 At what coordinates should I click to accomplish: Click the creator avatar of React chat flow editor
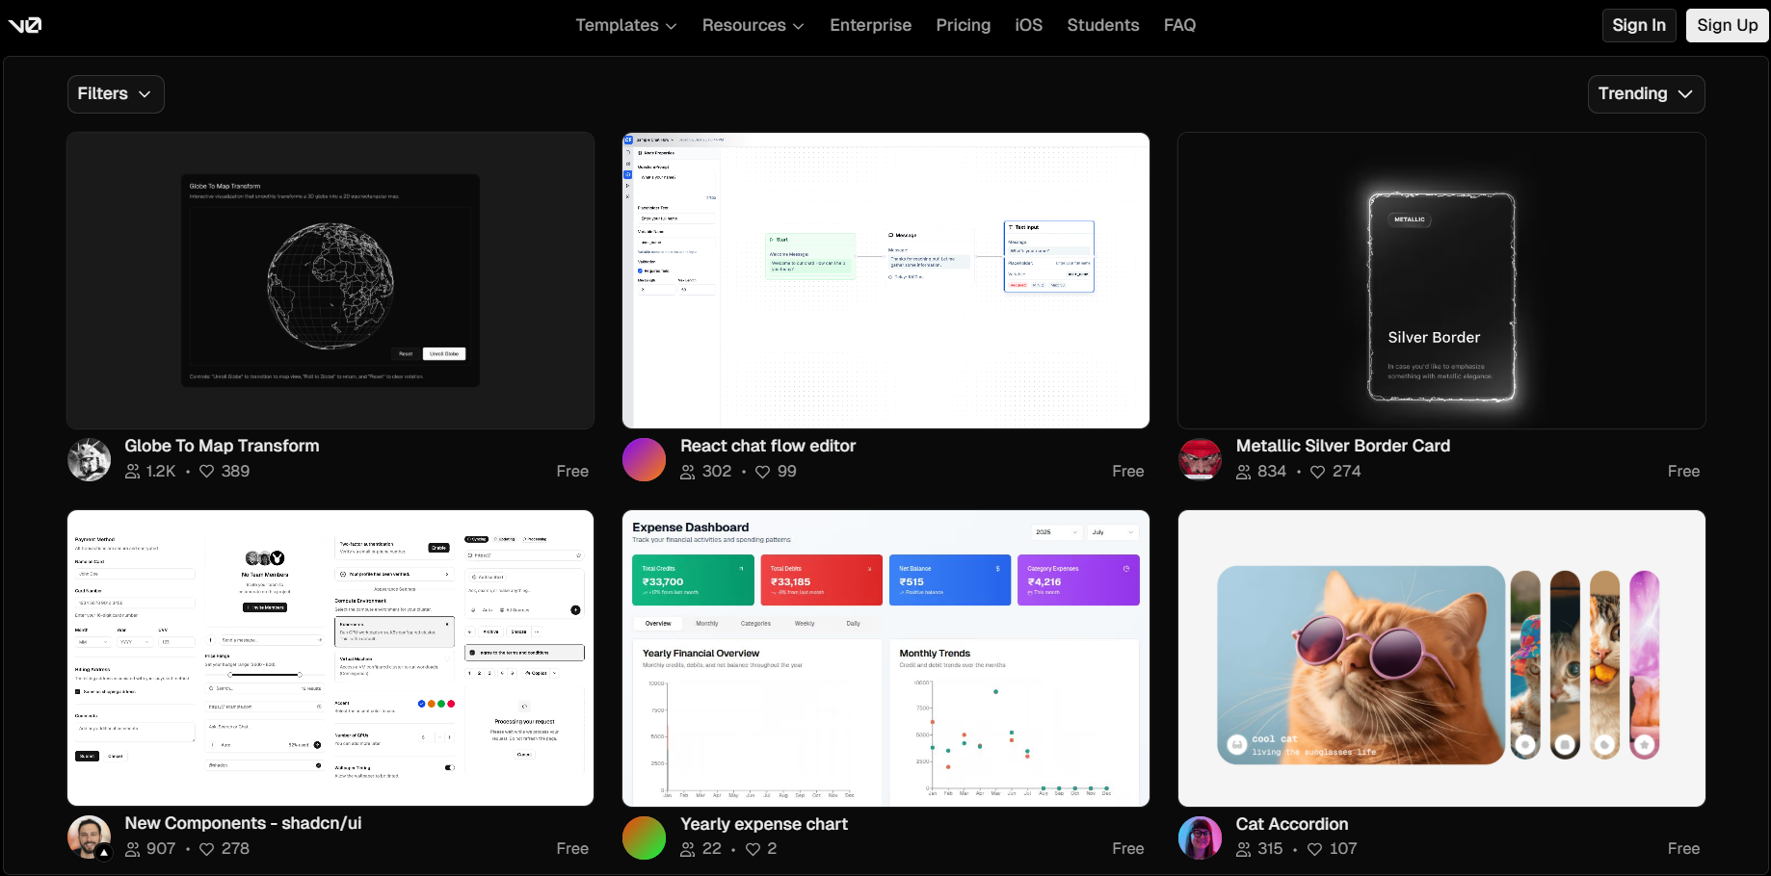[x=644, y=459]
